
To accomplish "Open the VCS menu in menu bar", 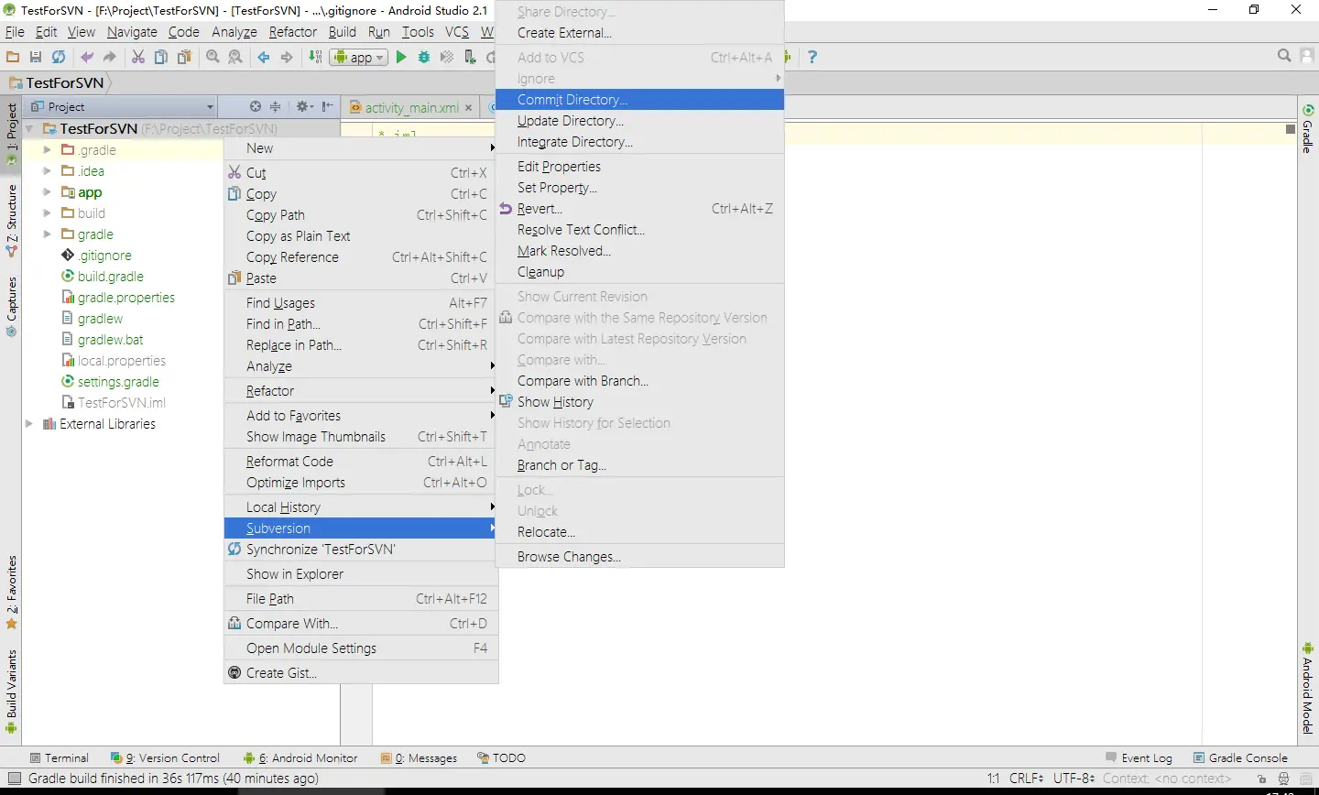I will click(456, 32).
